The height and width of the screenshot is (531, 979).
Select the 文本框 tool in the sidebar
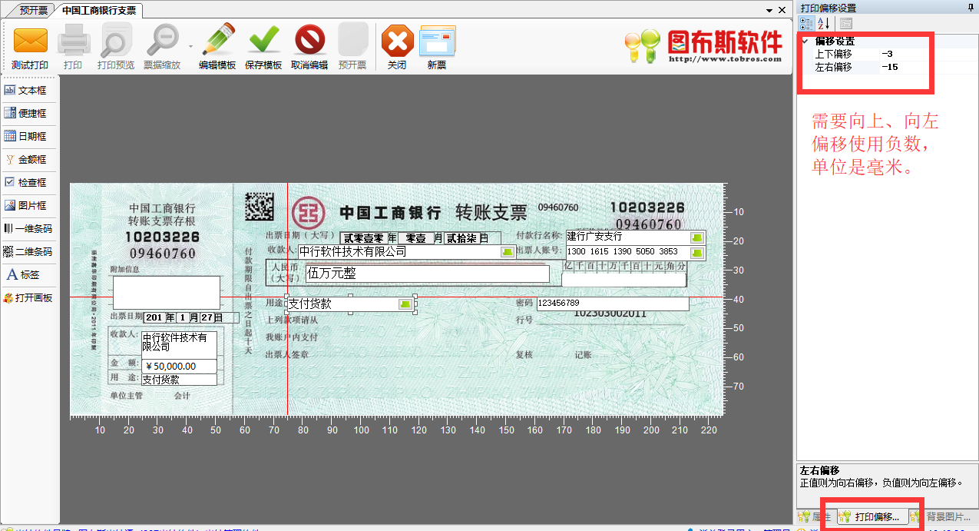point(31,89)
